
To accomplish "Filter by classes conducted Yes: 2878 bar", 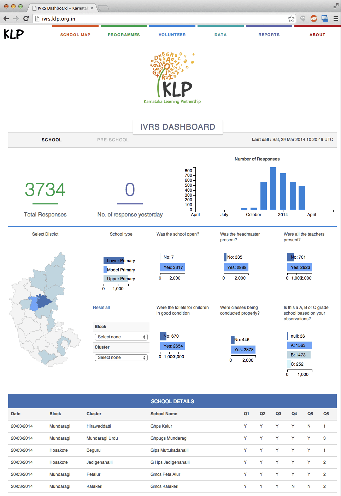I will coord(243,350).
